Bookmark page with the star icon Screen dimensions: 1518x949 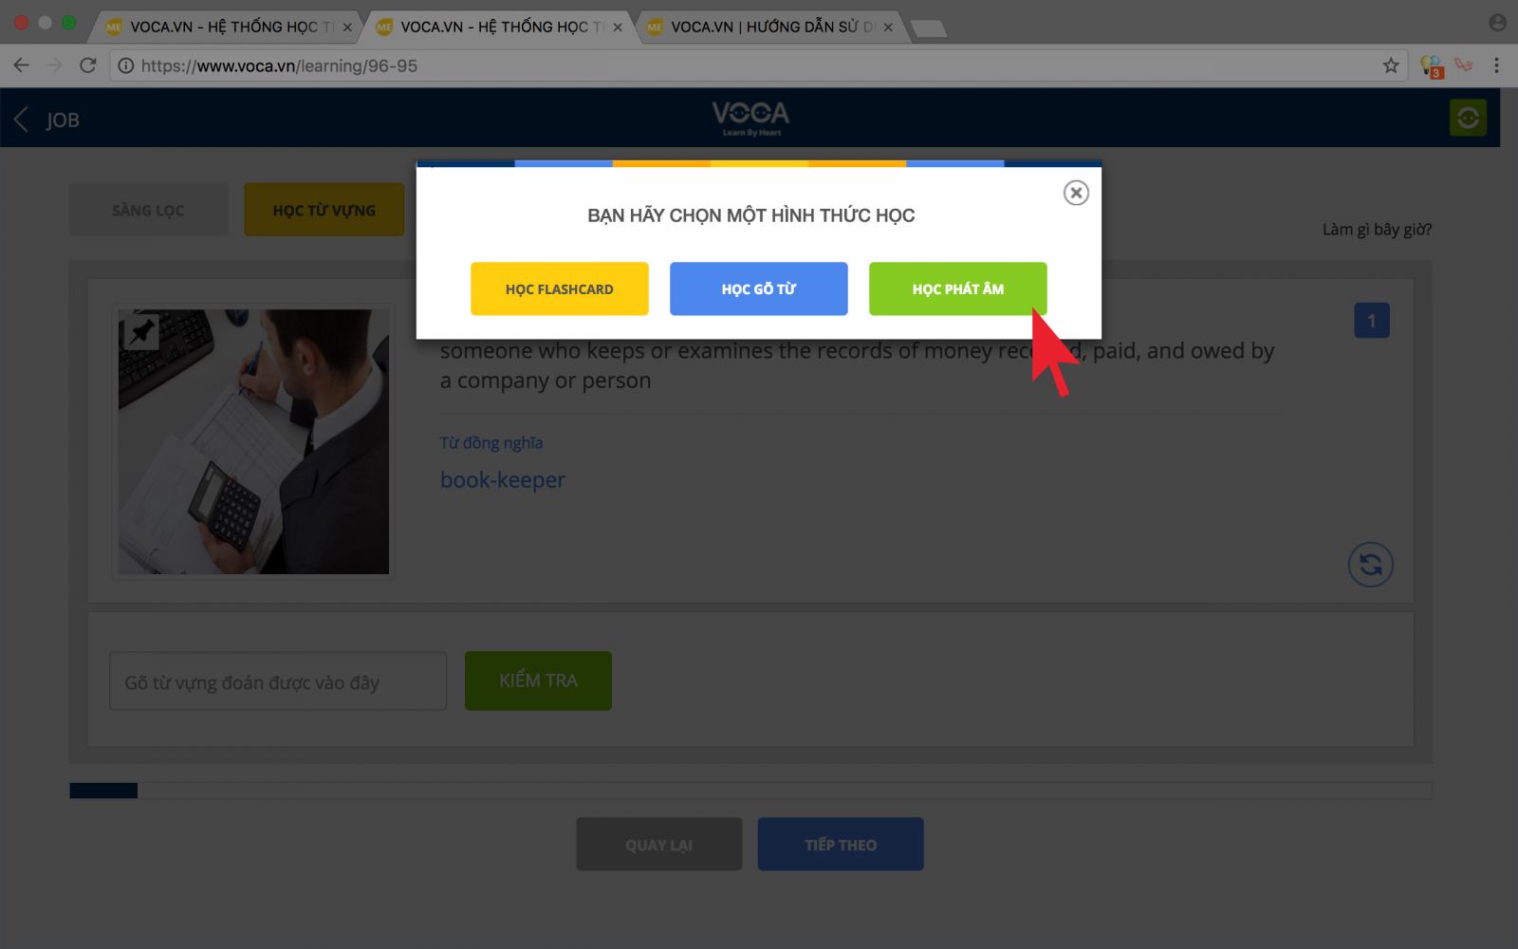click(x=1391, y=65)
